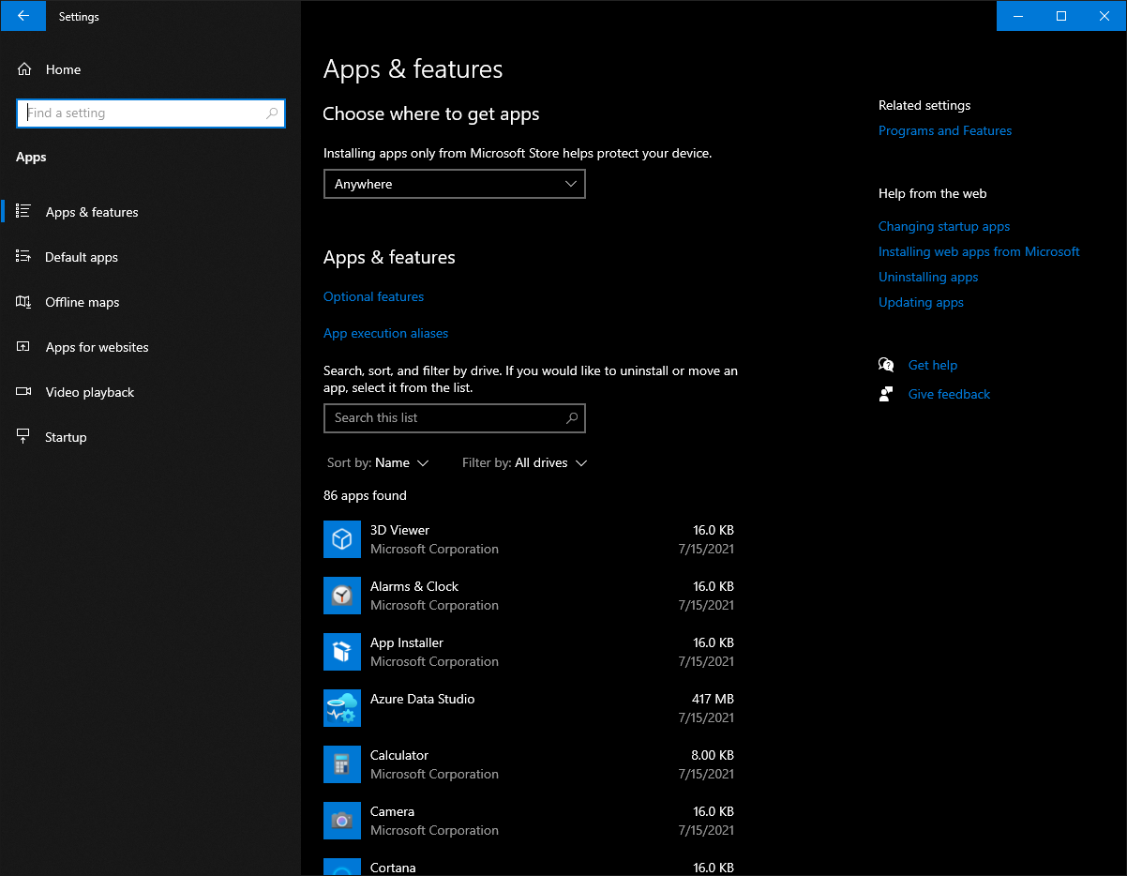Viewport: 1127px width, 876px height.
Task: Click the 86 apps found text
Action: (365, 495)
